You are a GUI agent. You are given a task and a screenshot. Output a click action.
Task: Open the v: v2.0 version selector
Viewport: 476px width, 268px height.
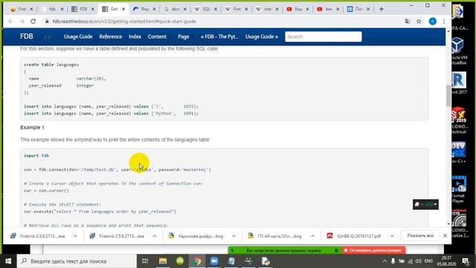coord(425,204)
